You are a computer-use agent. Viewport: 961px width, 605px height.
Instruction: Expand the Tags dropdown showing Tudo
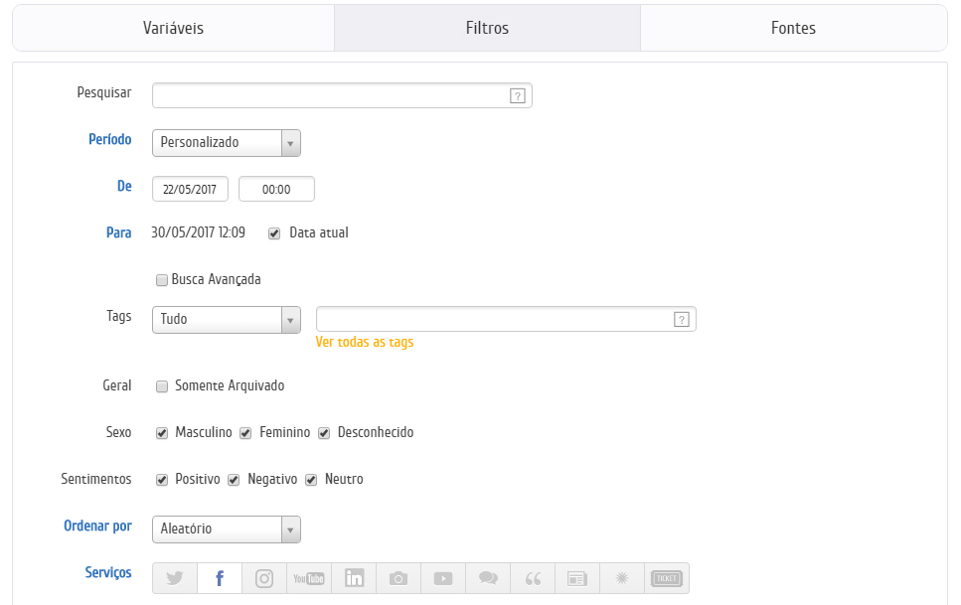pyautogui.click(x=227, y=320)
